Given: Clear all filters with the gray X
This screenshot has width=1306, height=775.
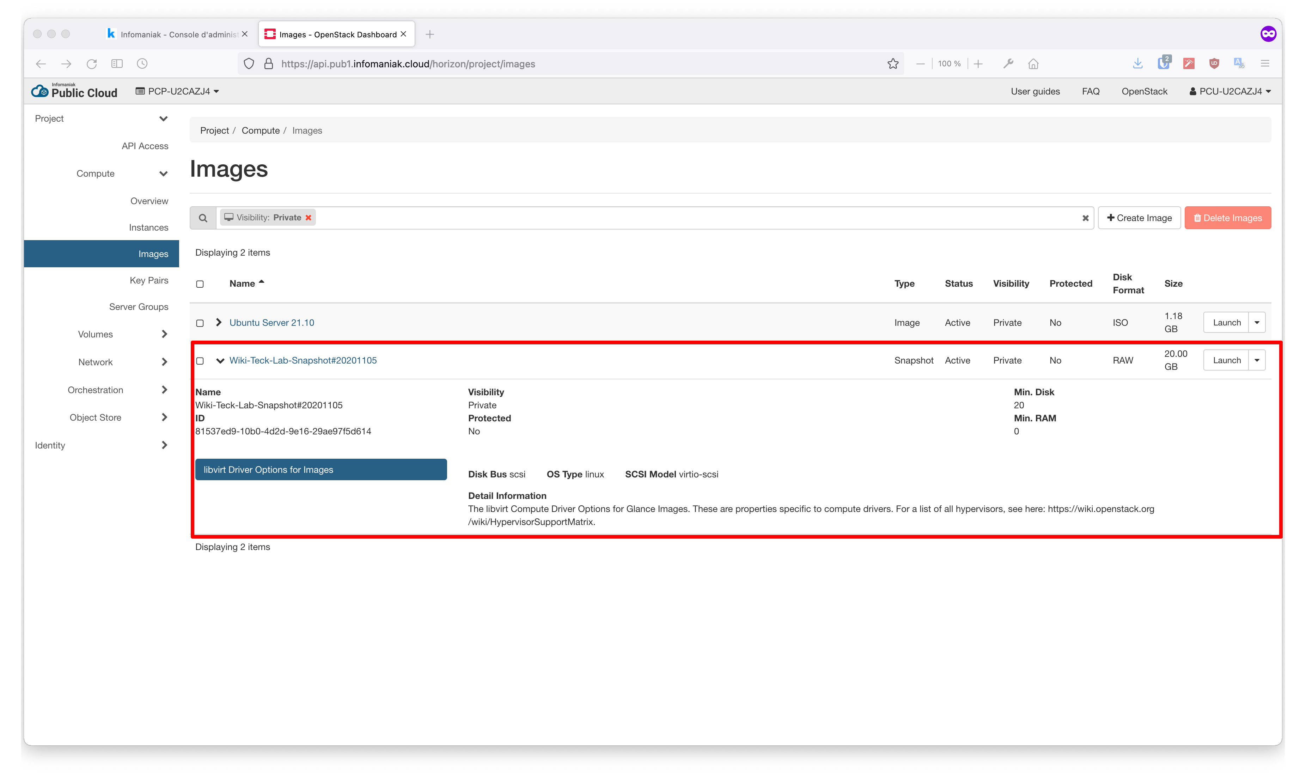Looking at the screenshot, I should [x=1085, y=218].
